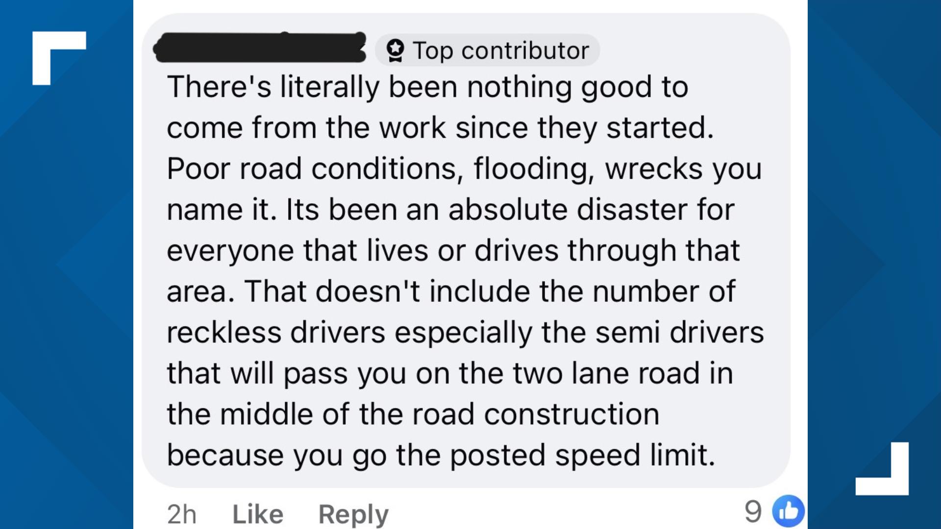
Task: Reply to the comment
Action: [x=353, y=514]
